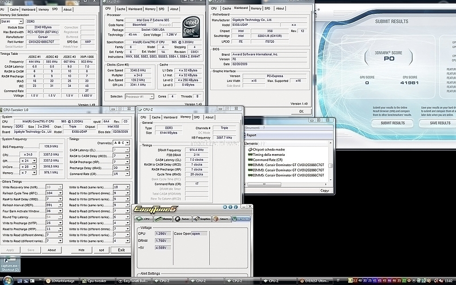Click the Exit button in CPU-Tweaker
456x285 pixels.
[121, 250]
